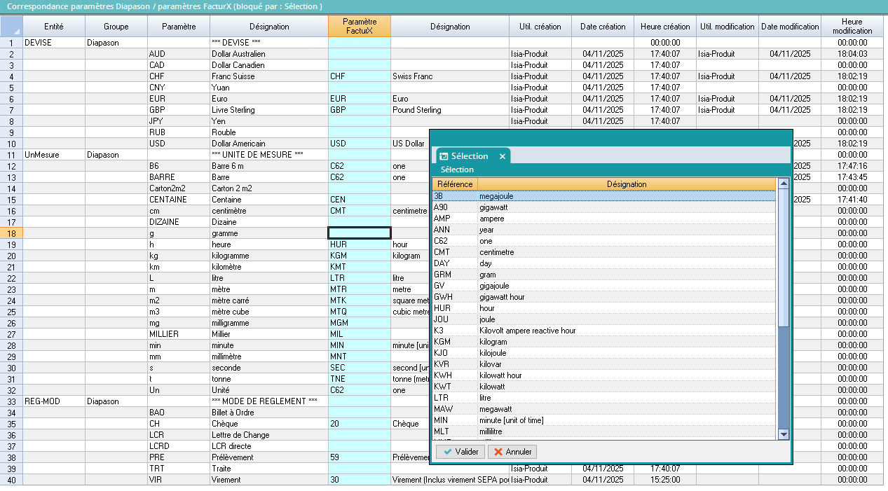
Task: Close the Sélection tab using its X
Action: click(503, 156)
